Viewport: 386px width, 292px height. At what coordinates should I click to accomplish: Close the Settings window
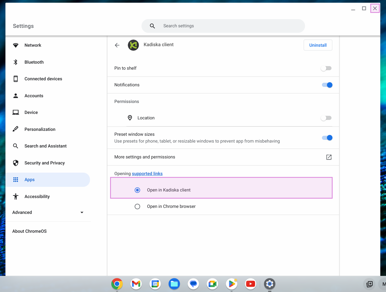[375, 8]
